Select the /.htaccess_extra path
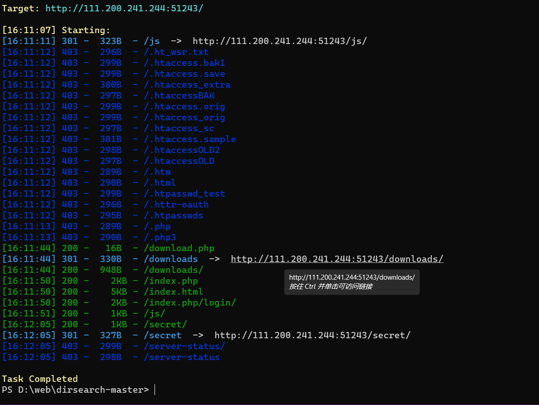 [x=187, y=85]
